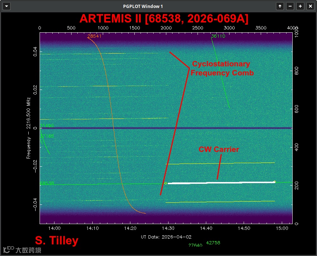Screen dimensions: 317x256
Task: Click the 3500 top axis tick label
Action: [x=261, y=28]
